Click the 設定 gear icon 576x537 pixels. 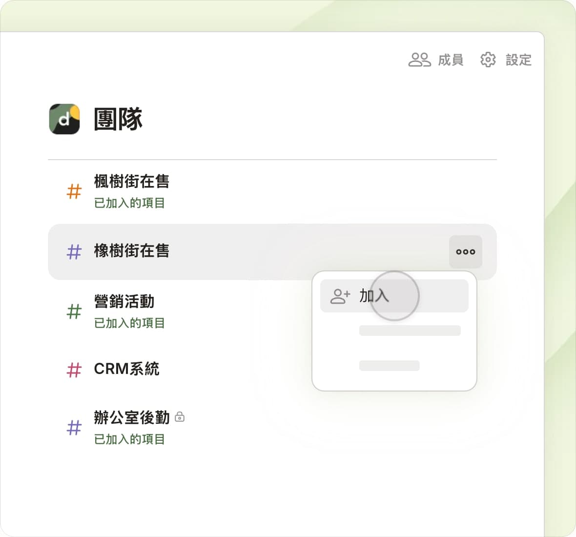(488, 60)
